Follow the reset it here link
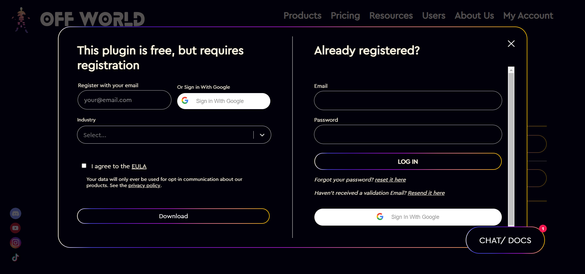 pos(390,180)
